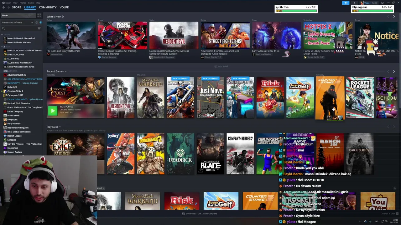Select the LIBRARY tab
401x225 pixels.
pos(30,7)
